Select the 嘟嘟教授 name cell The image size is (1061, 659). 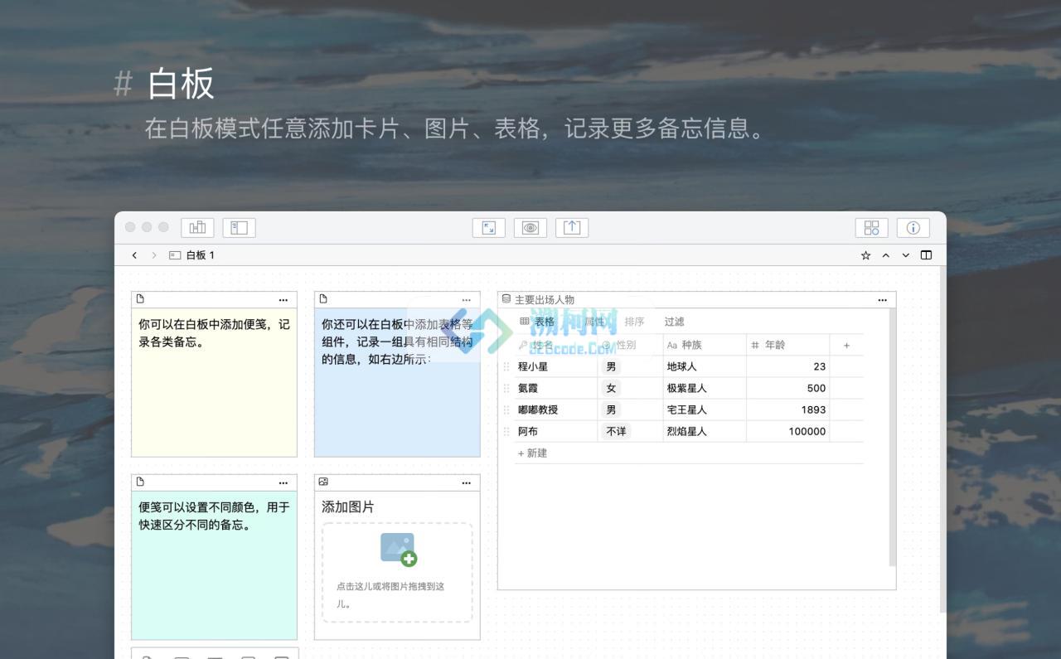click(556, 409)
